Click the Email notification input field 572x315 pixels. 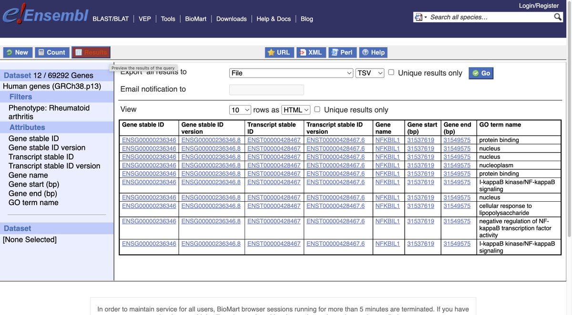coord(266,89)
